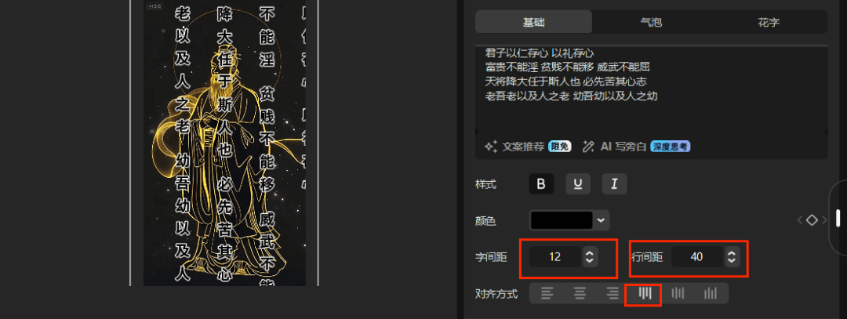
Task: Click the black color swatch
Action: coord(562,220)
